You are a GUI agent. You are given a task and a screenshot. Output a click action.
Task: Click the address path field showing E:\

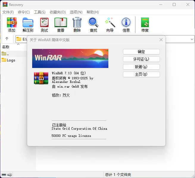pyautogui.click(x=21, y=39)
